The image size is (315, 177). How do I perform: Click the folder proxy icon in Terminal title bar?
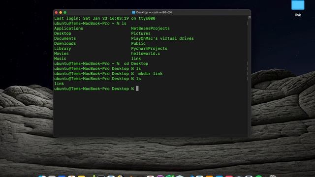(x=133, y=12)
